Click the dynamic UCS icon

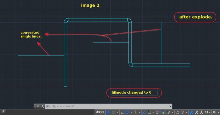[x=177, y=112]
